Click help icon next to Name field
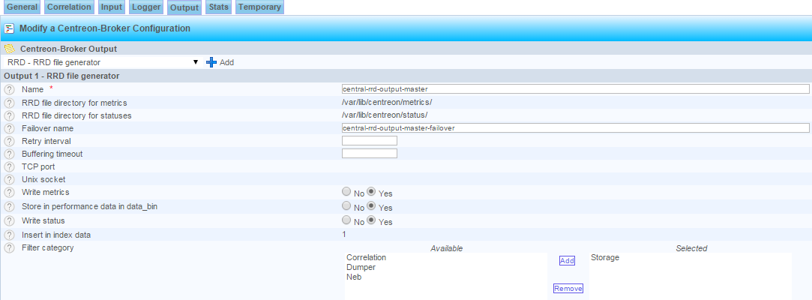This screenshot has width=812, height=300. (9, 89)
